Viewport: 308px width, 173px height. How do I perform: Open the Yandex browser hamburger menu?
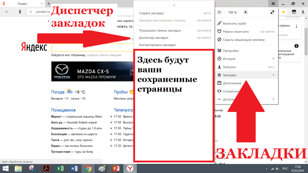click(273, 4)
